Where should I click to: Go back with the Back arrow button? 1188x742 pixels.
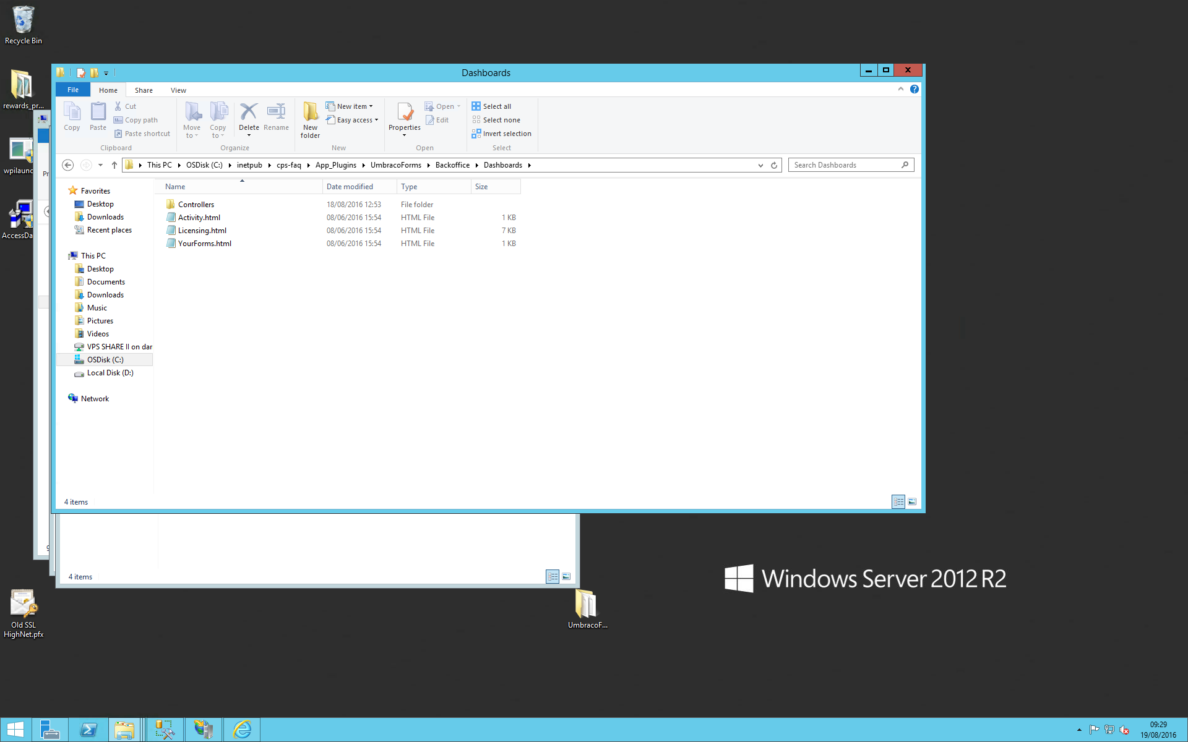[68, 165]
